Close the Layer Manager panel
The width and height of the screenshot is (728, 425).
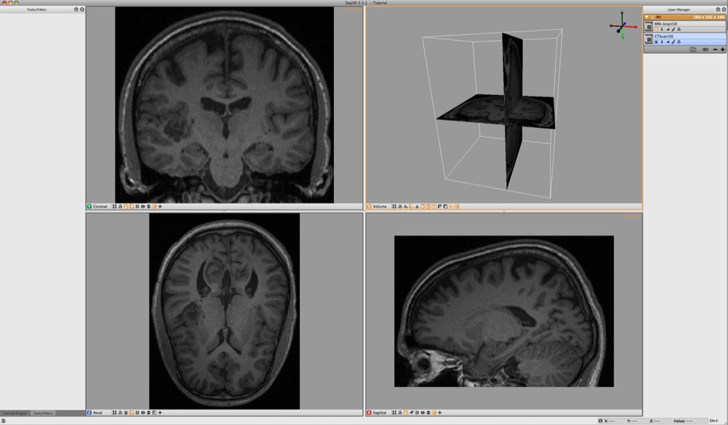click(724, 9)
